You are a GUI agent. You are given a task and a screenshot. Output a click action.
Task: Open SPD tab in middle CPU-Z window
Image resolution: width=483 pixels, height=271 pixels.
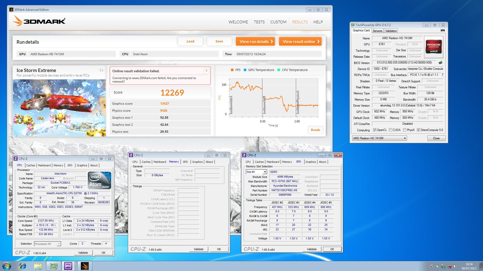tap(185, 162)
